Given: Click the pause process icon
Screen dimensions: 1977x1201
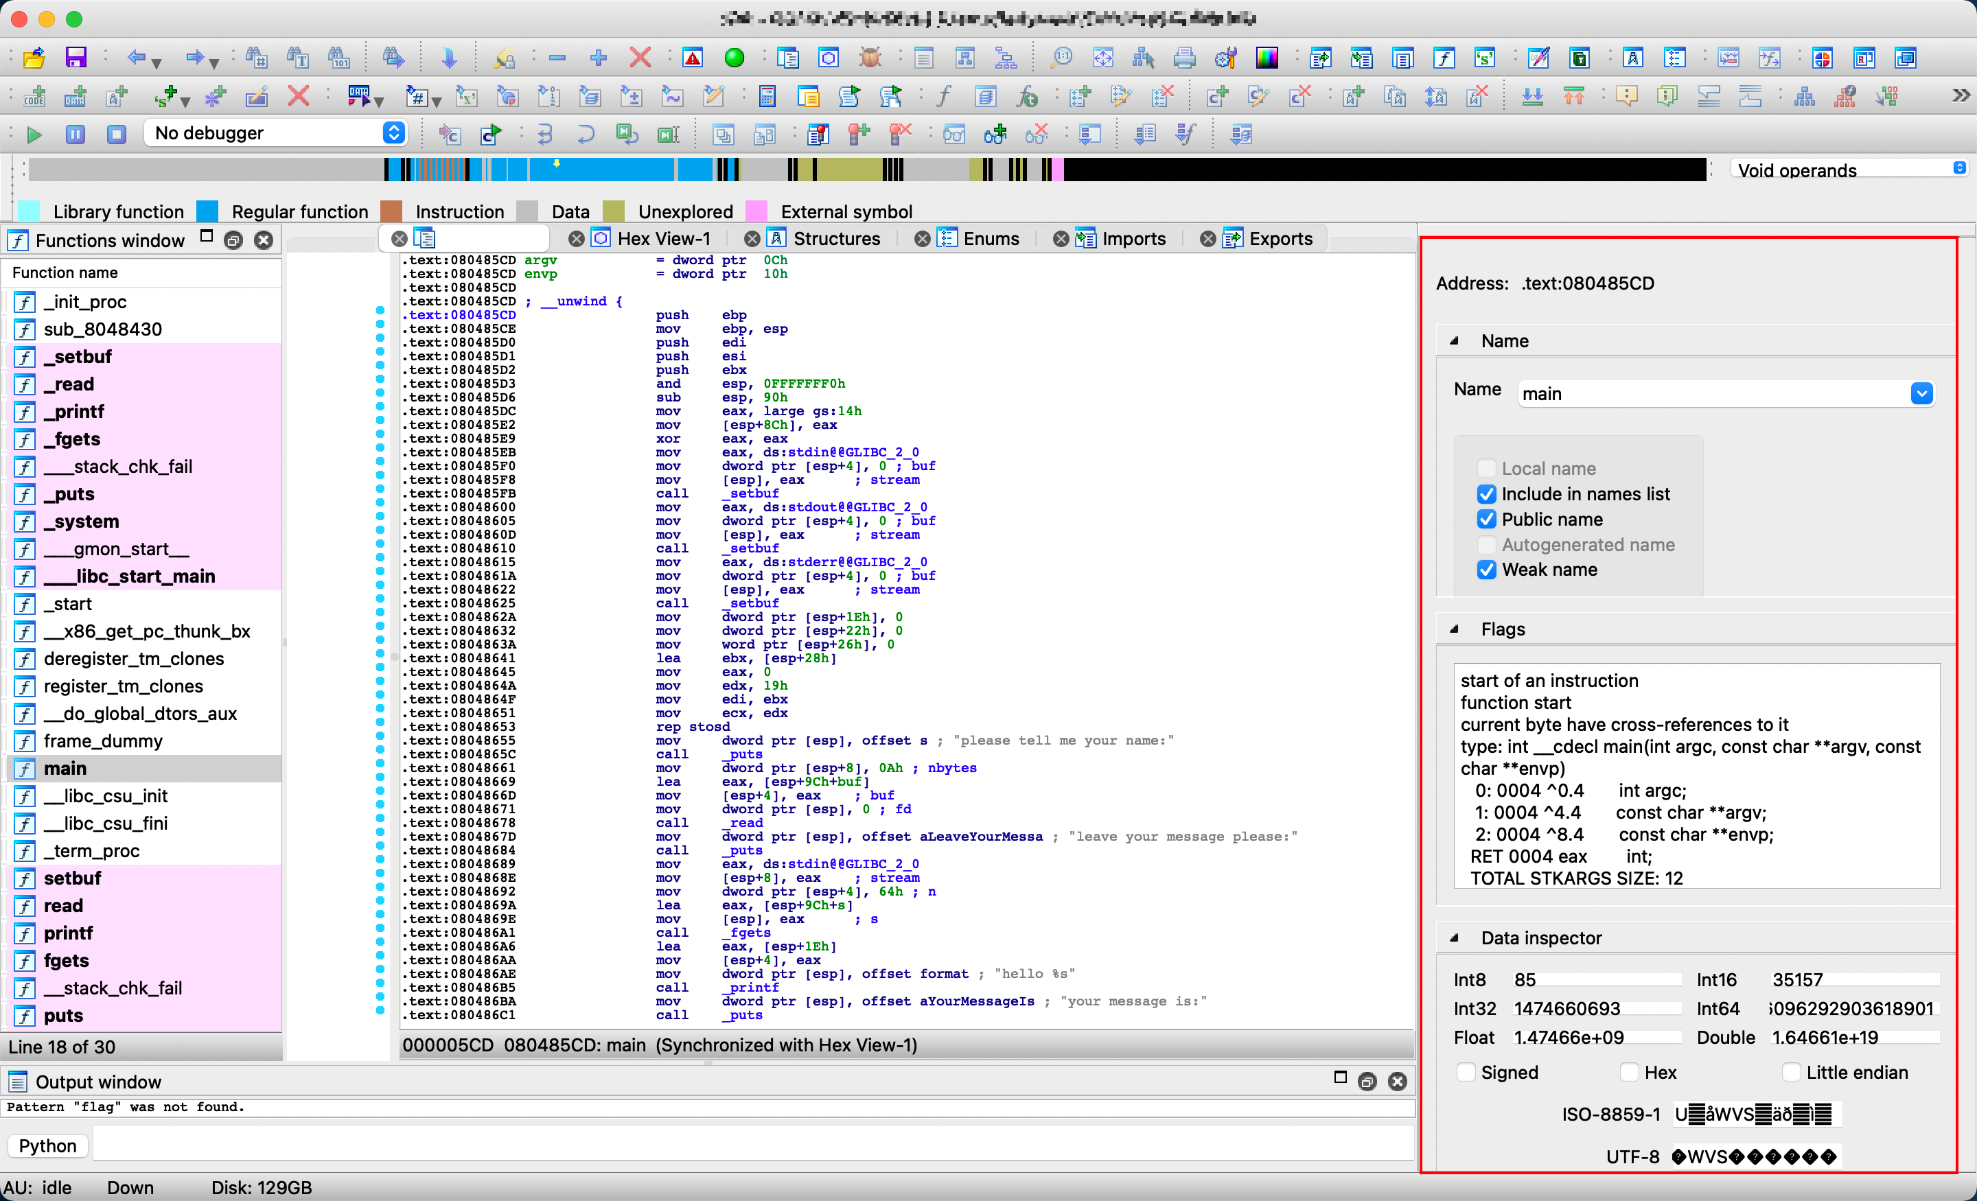Looking at the screenshot, I should [76, 134].
